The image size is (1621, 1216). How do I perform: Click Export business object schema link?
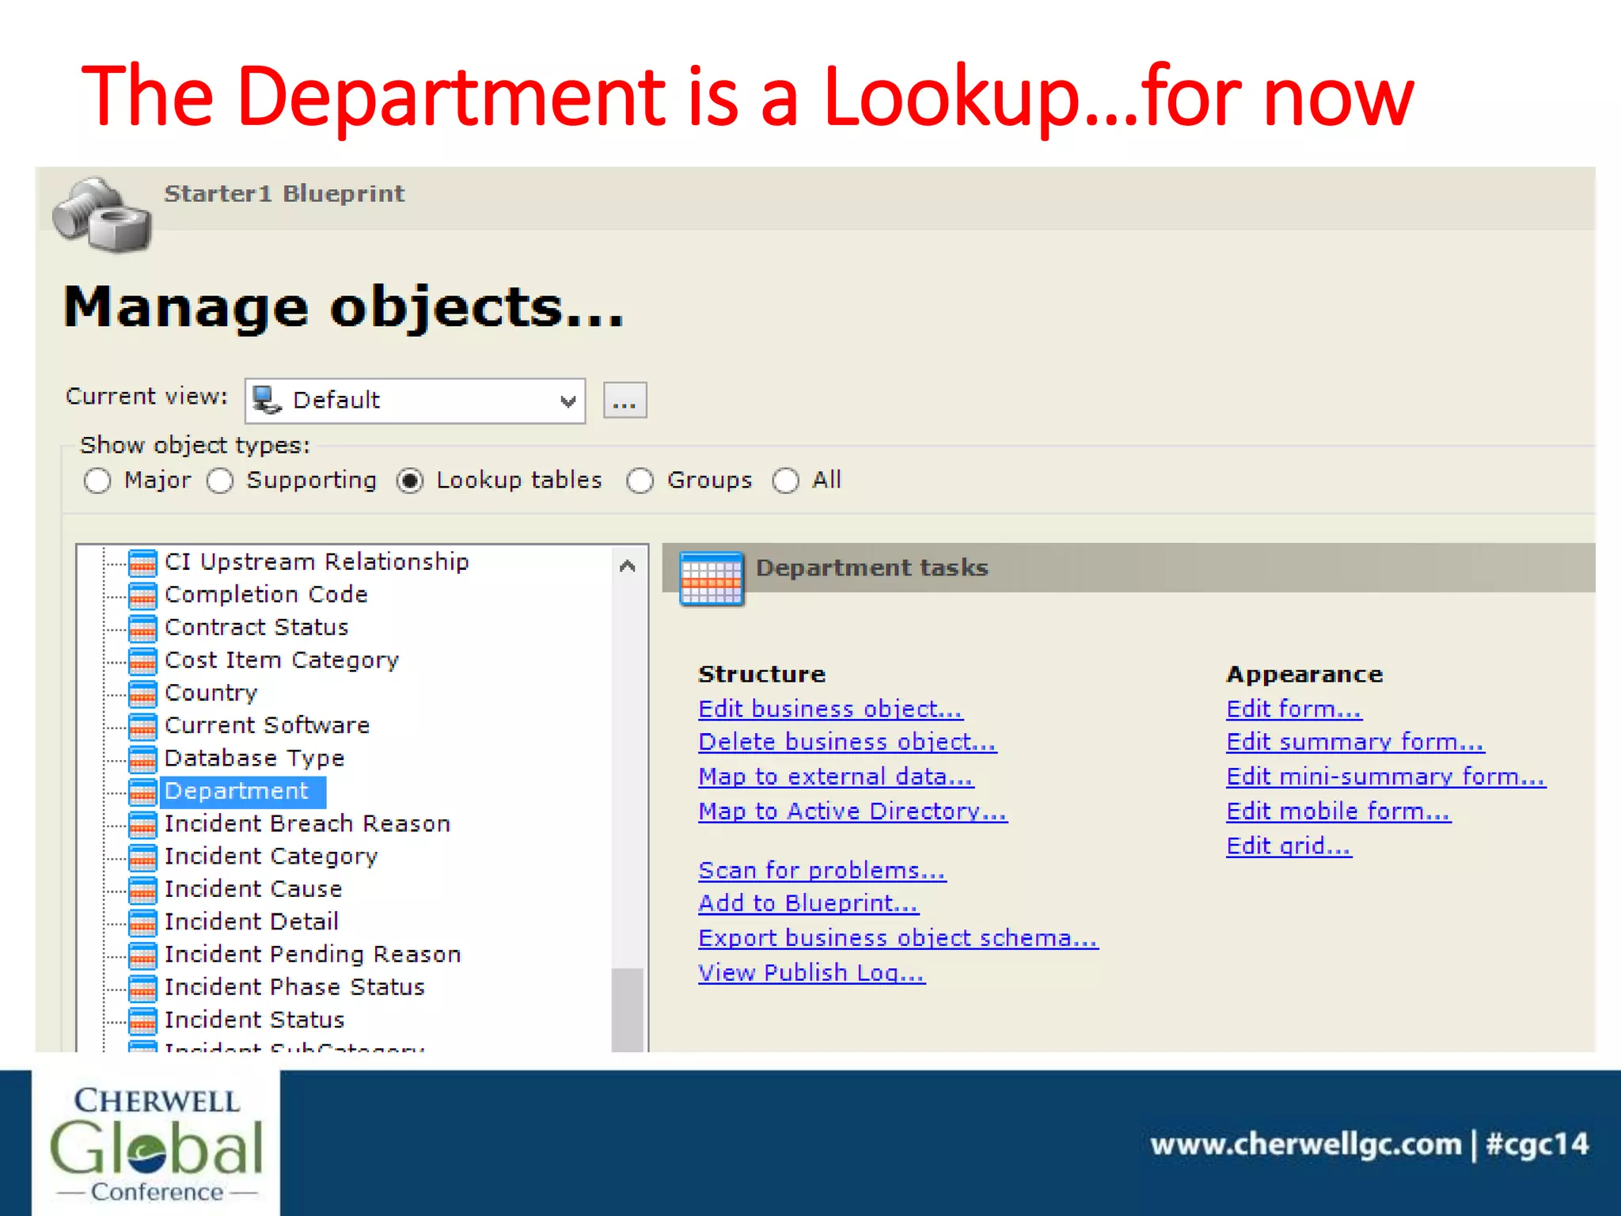tap(898, 938)
